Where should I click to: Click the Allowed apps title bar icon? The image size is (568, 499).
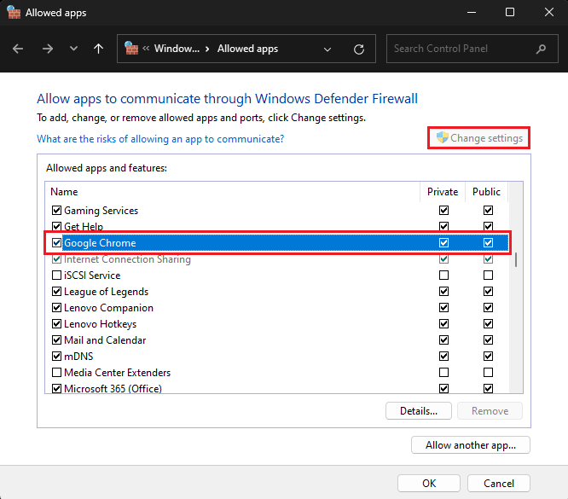pos(13,13)
